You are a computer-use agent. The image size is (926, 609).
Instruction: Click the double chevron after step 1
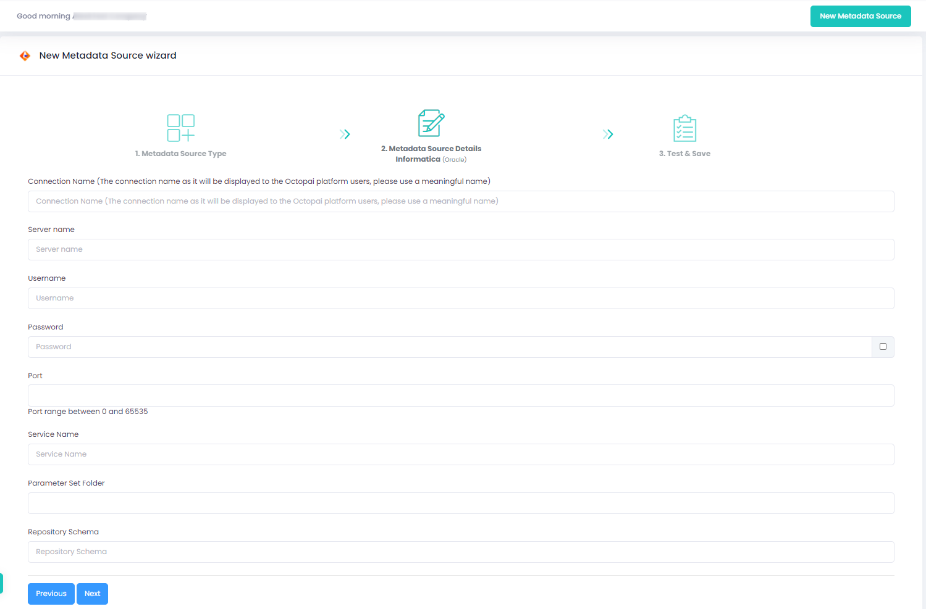click(x=345, y=135)
